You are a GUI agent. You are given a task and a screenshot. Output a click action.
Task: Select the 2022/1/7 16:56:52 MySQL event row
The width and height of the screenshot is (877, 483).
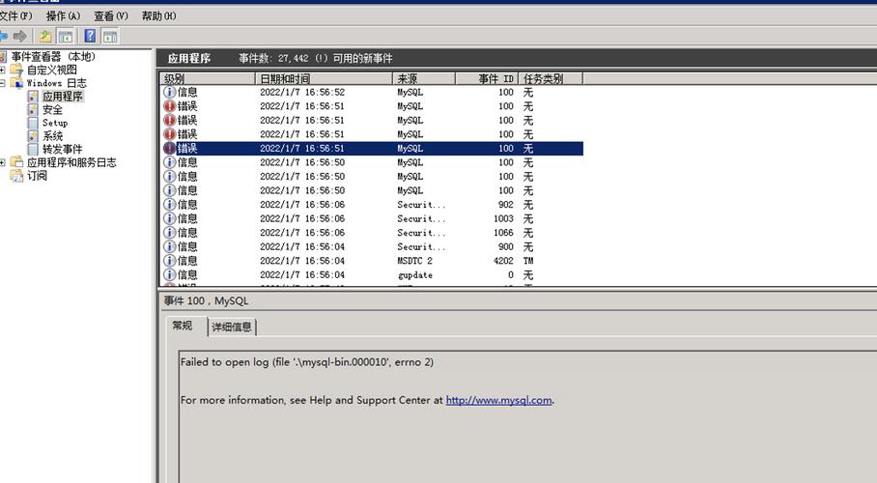(372, 92)
